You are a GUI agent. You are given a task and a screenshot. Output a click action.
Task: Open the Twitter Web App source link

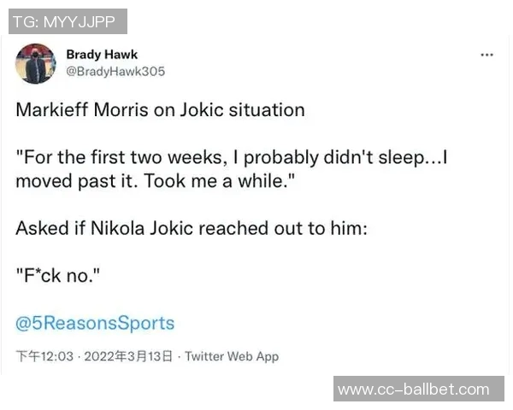pyautogui.click(x=232, y=356)
